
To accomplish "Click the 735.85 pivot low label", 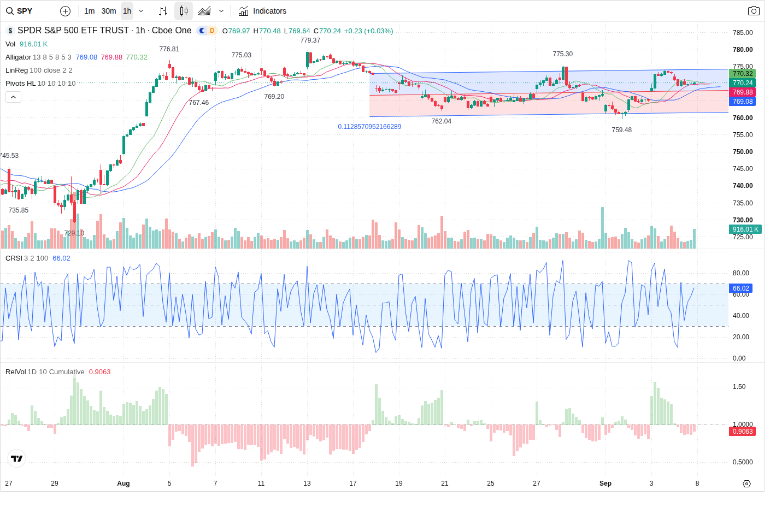I will (19, 210).
